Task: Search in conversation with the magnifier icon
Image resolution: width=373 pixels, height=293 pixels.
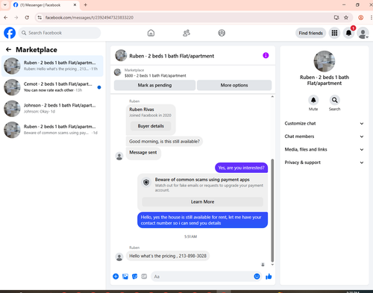Action: click(335, 100)
